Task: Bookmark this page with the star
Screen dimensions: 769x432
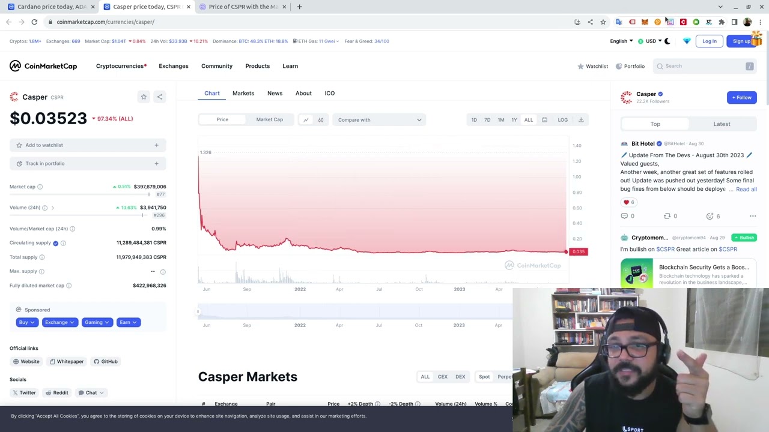Action: click(x=603, y=22)
